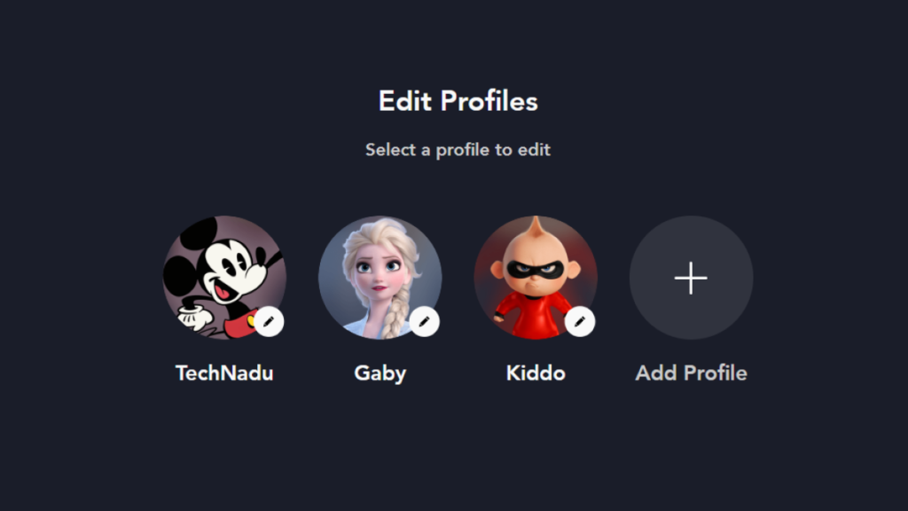Click Mickey Mouse's smiling face
The height and width of the screenshot is (511, 908).
(x=230, y=271)
